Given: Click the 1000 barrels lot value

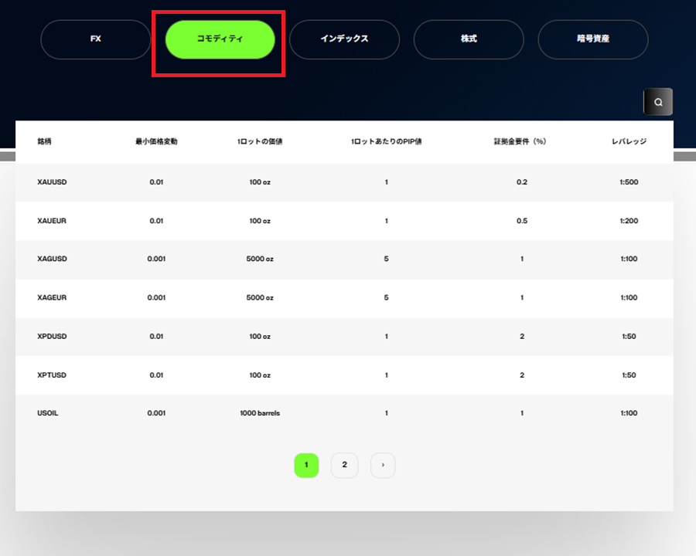Looking at the screenshot, I should coord(260,413).
